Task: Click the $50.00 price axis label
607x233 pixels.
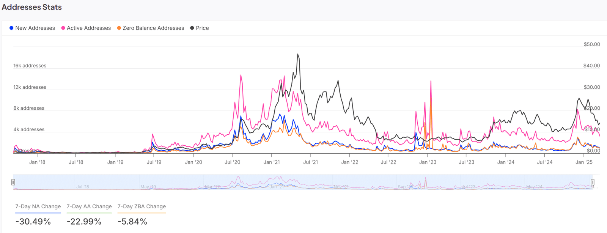Action: pos(591,44)
